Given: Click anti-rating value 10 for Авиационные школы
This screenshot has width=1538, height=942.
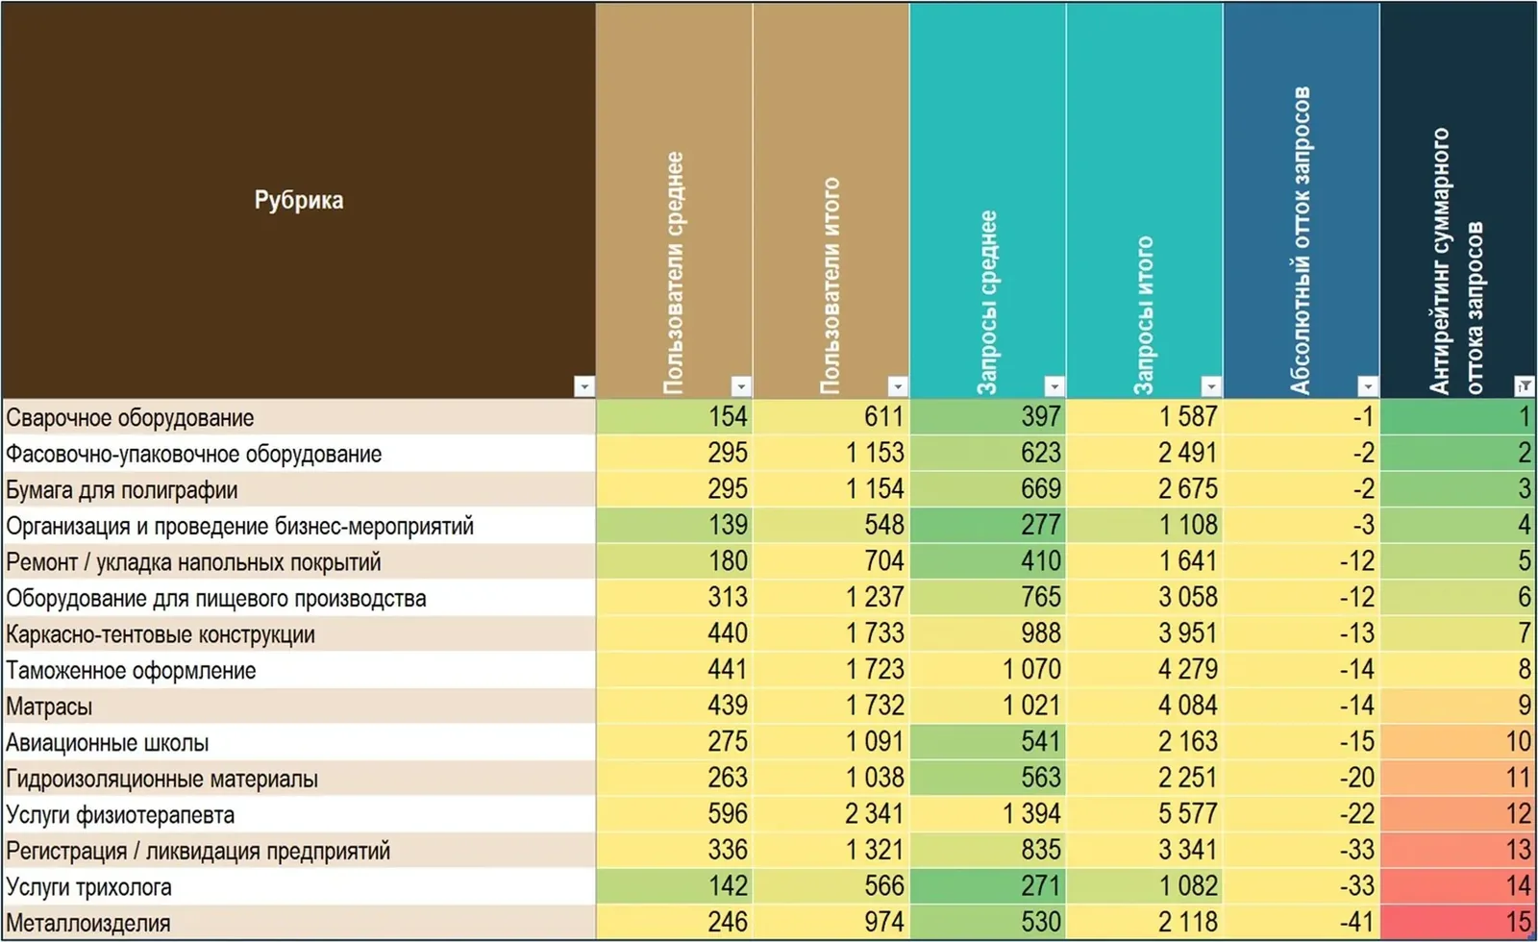Looking at the screenshot, I should pos(1457,742).
